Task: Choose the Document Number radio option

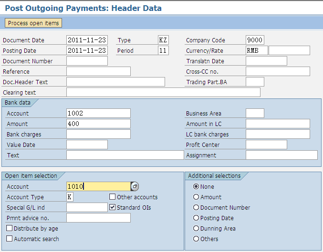Action: point(196,207)
